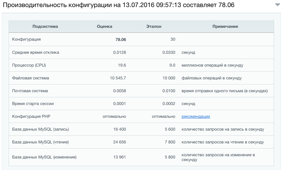Screen dimensions: 284x170
Task: Select the reference value '0.0100'
Action: (169, 91)
